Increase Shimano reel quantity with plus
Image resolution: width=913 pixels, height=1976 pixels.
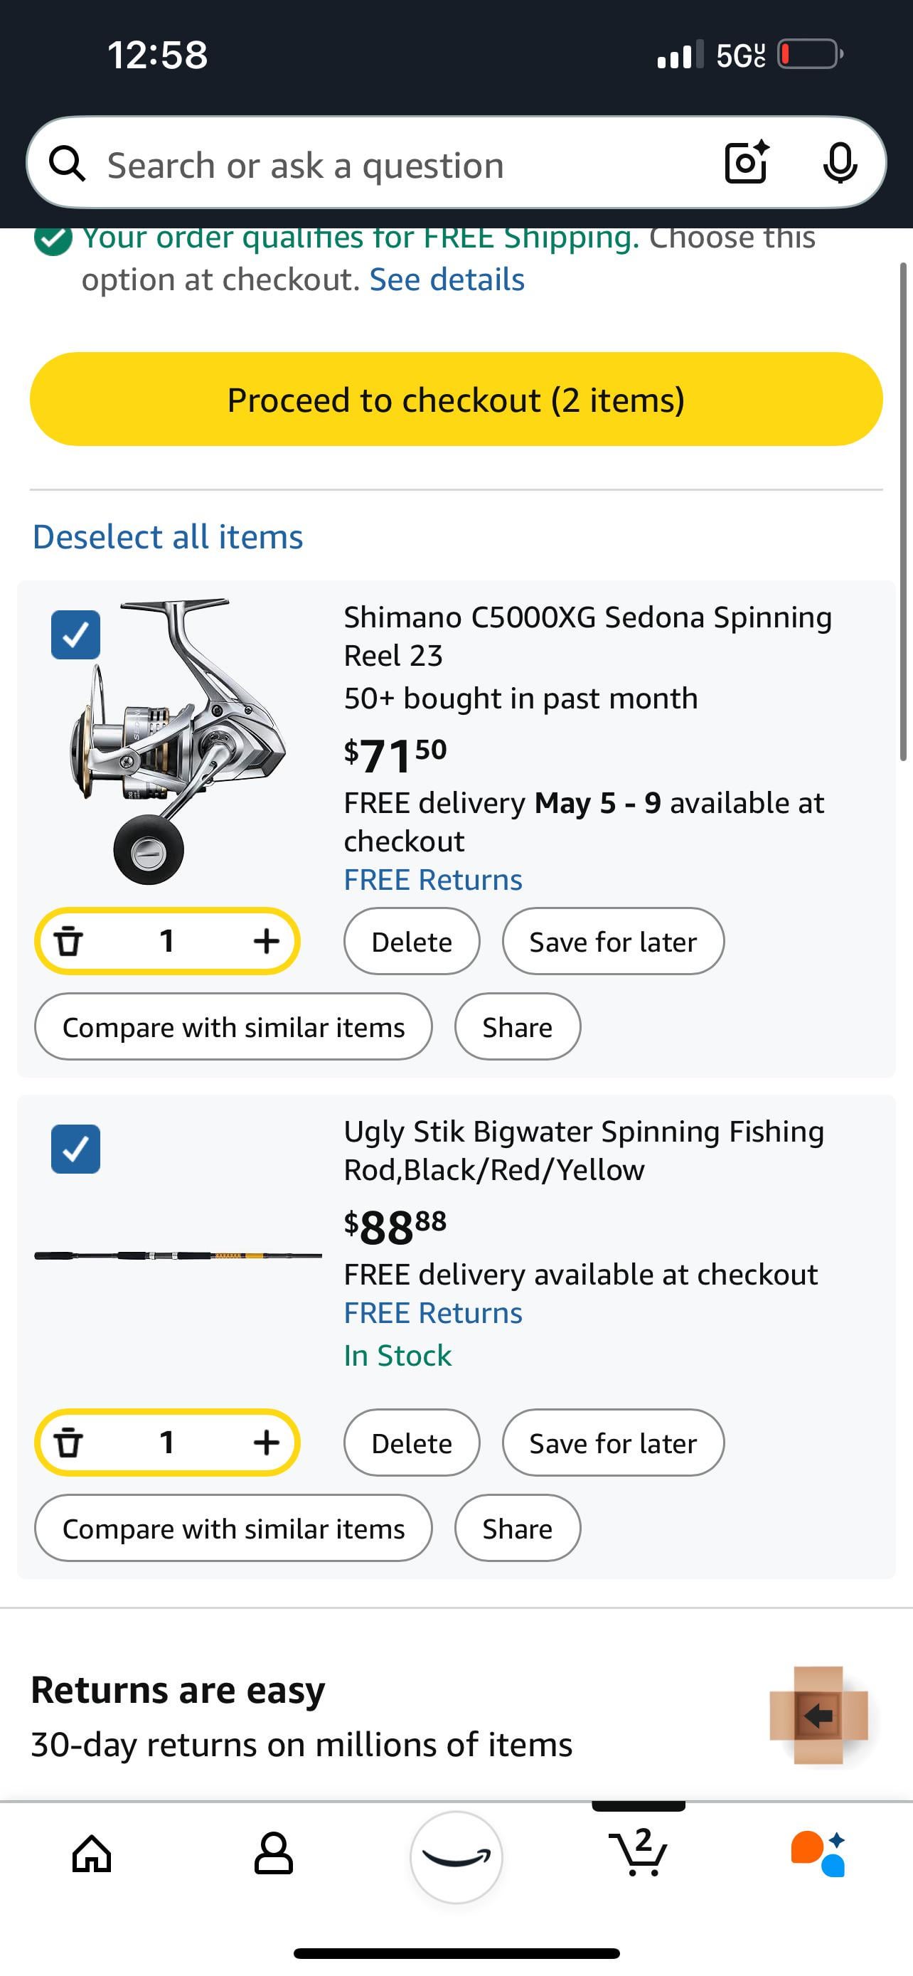(266, 940)
